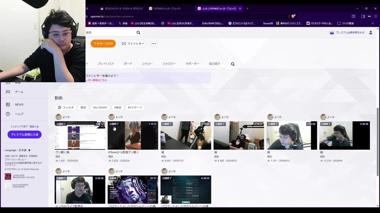Open the 6:49:58 よっちのライブ配信 thumbnail

pos(80,190)
